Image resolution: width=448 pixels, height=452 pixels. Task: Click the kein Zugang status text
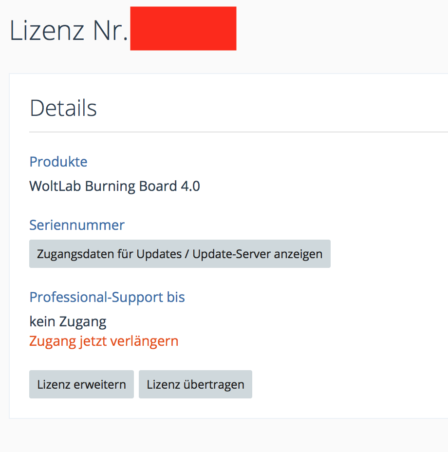68,321
